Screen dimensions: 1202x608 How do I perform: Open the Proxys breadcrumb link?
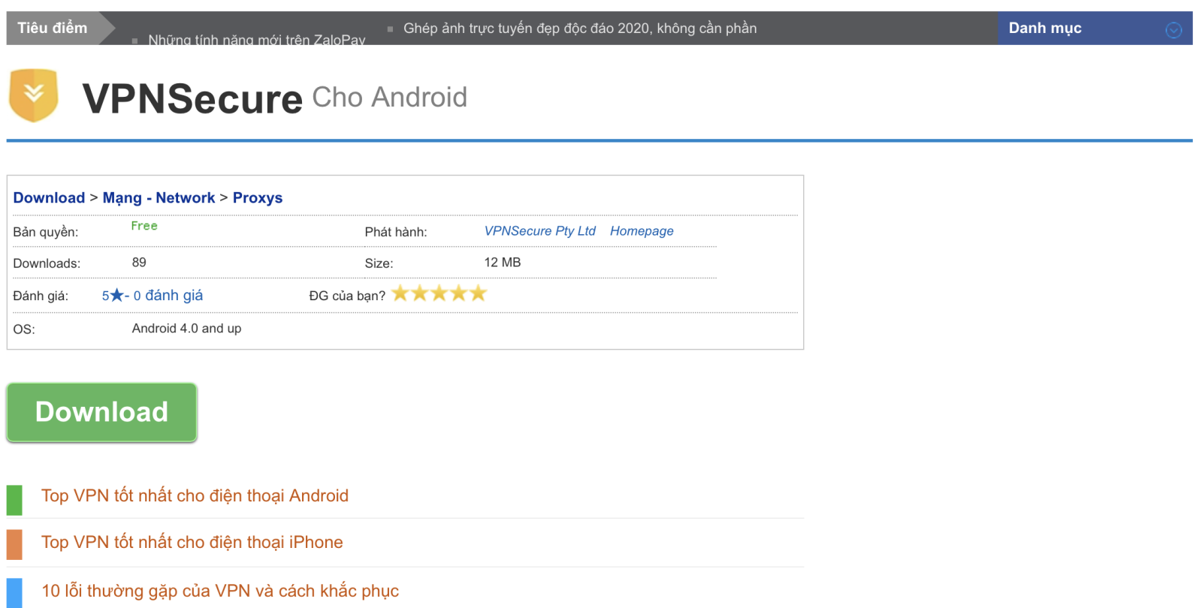click(258, 197)
